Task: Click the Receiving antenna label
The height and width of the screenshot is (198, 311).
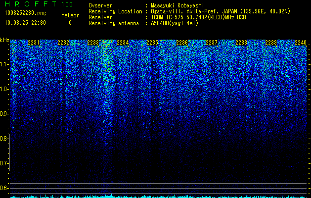Action: coord(114,23)
